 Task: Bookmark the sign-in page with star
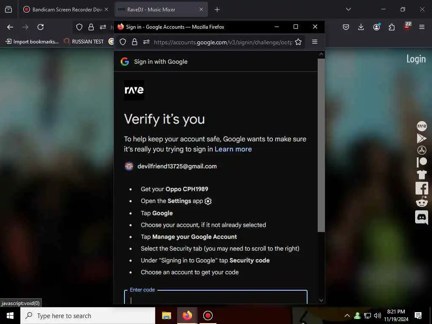click(x=298, y=42)
